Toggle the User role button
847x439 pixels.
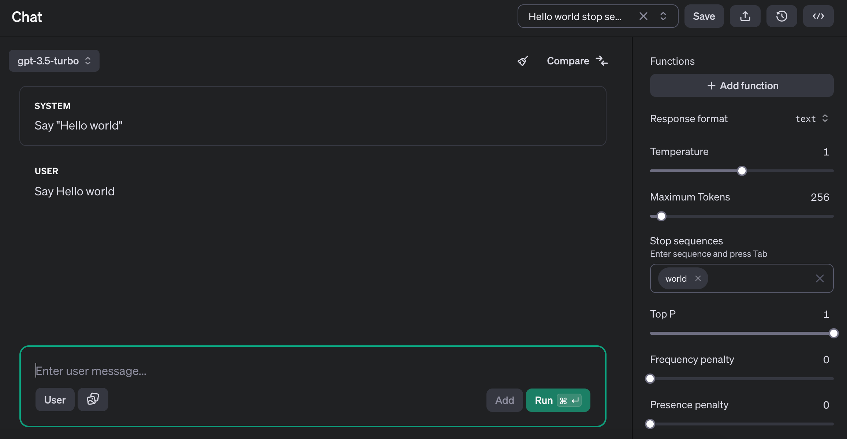click(x=55, y=399)
